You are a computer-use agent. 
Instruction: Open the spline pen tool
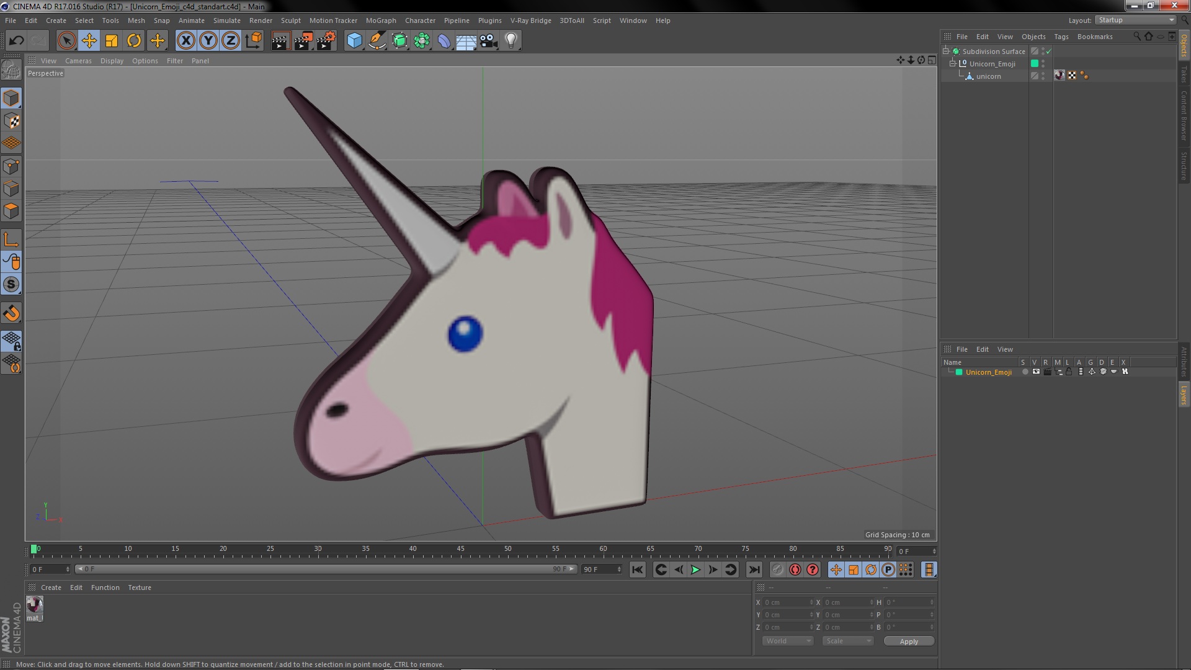(x=377, y=41)
